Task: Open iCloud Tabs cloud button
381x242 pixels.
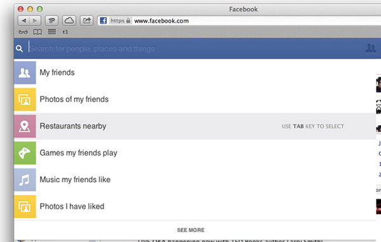Action: pyautogui.click(x=69, y=21)
